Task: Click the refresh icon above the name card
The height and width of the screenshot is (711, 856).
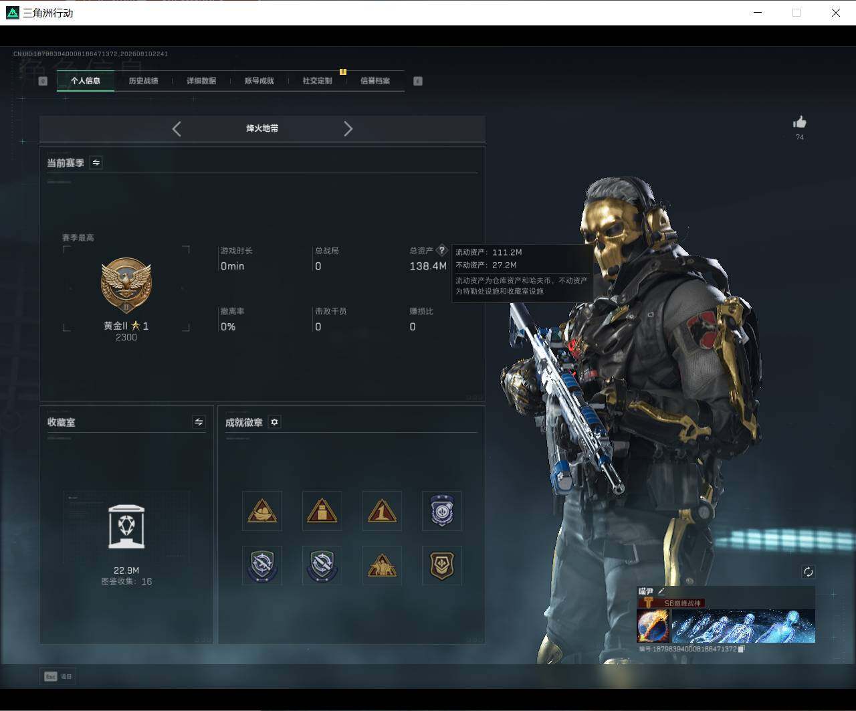Action: click(x=808, y=571)
